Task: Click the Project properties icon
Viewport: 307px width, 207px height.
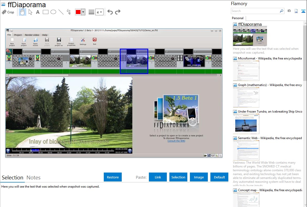Action: coord(71,42)
